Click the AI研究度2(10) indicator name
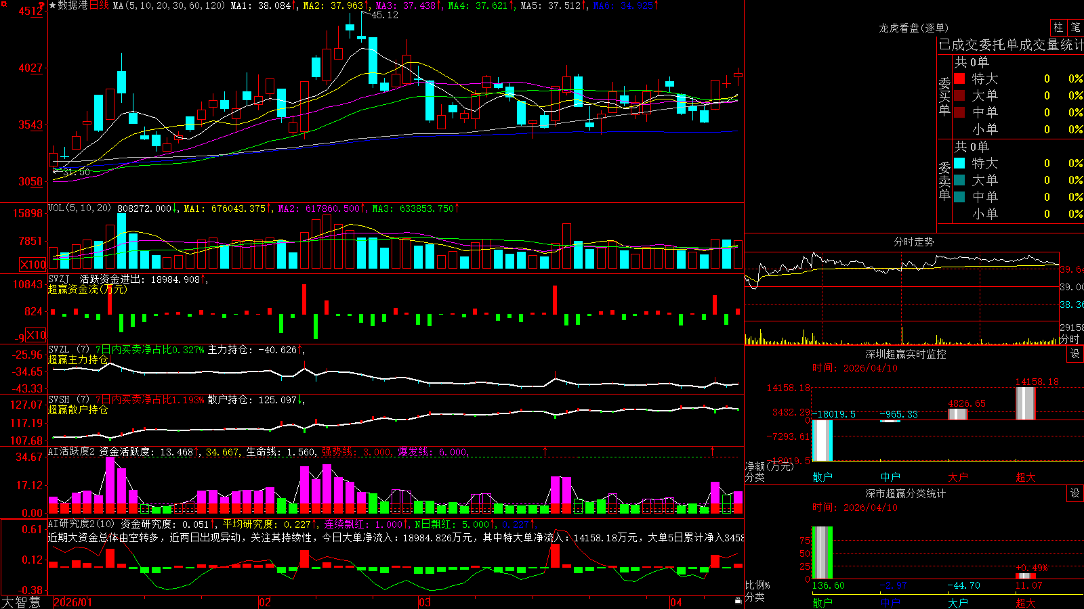Image resolution: width=1084 pixels, height=609 pixels. point(82,524)
